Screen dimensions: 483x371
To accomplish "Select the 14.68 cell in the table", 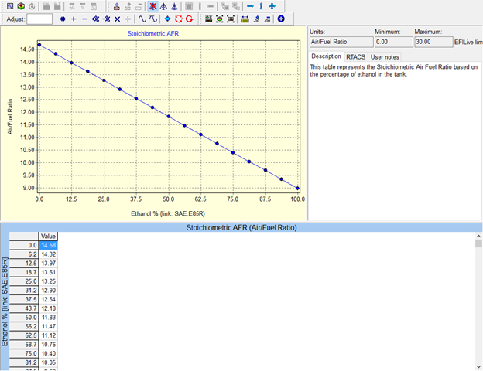I will 49,245.
